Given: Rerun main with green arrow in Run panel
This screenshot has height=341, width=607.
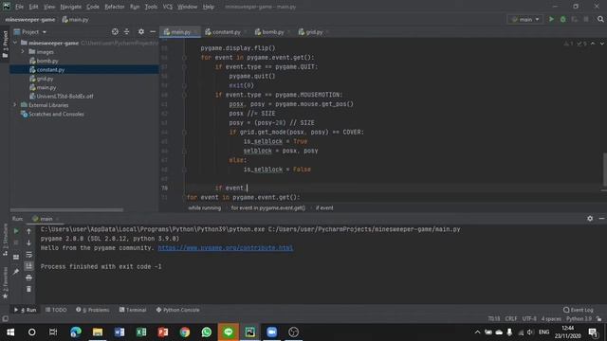Looking at the screenshot, I should [16, 231].
